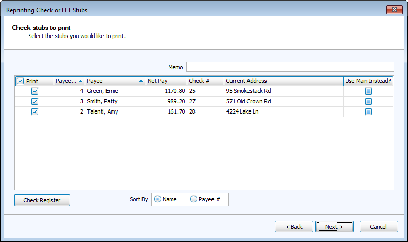Cancel the reprint stubs wizard
This screenshot has height=242, width=408.
pyautogui.click(x=378, y=227)
